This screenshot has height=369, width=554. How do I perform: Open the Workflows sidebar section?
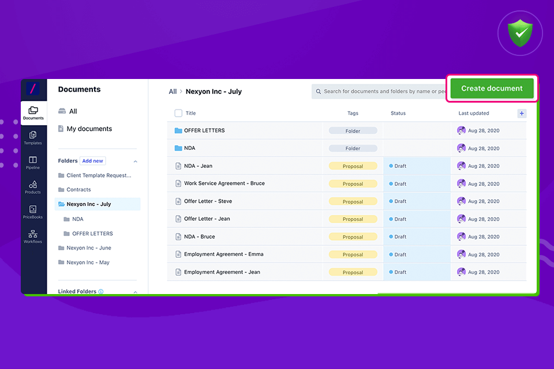coord(33,236)
